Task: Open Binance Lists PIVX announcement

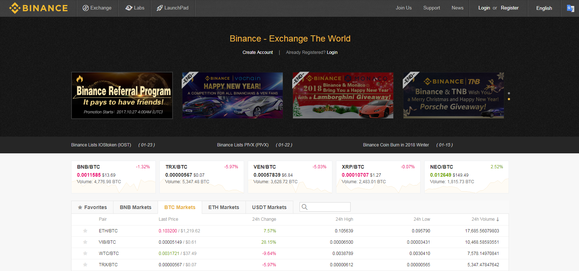Action: (x=243, y=145)
